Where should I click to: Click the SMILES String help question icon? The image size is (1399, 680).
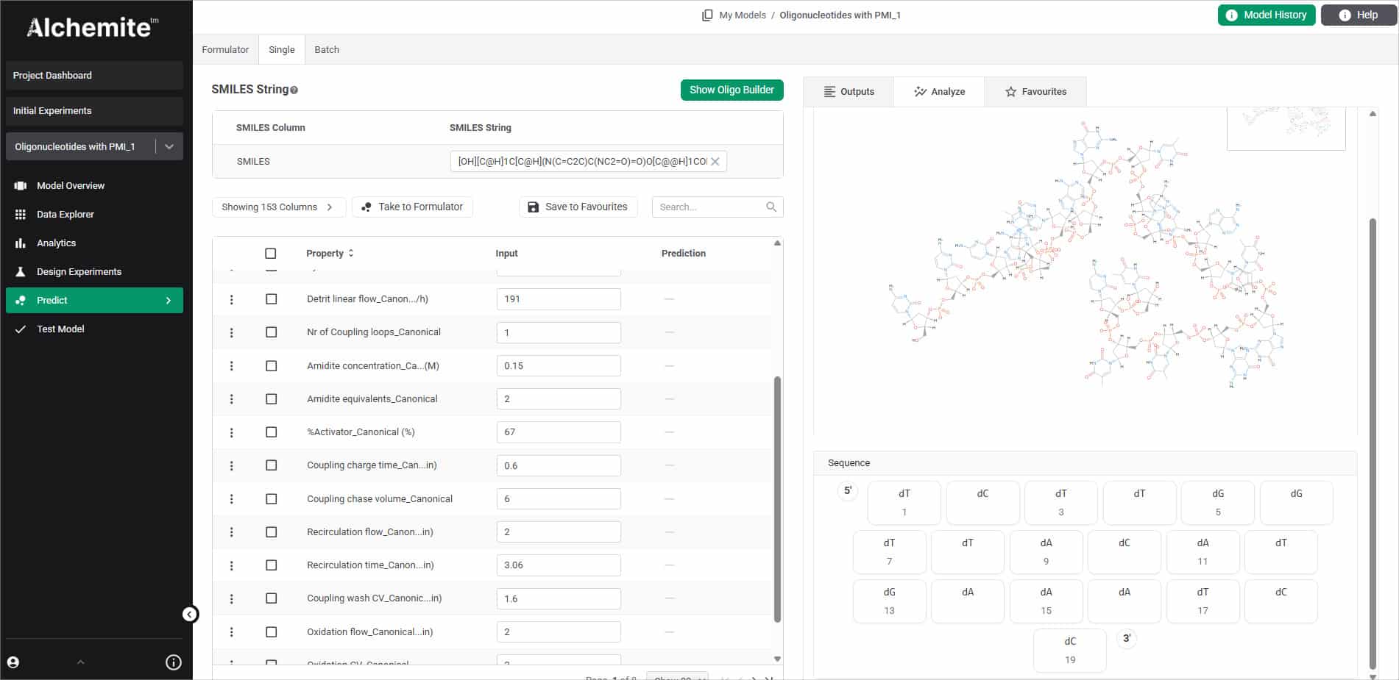tap(294, 90)
